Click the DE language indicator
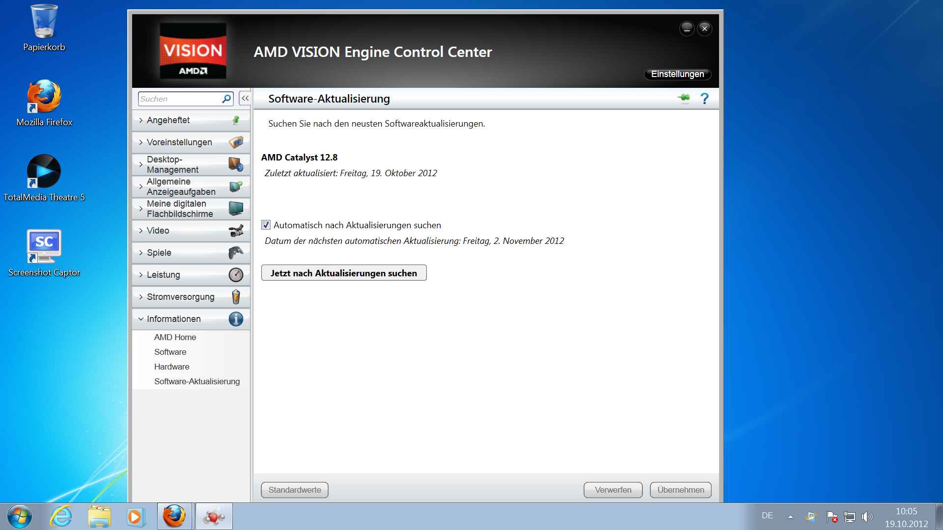This screenshot has width=943, height=530. [x=767, y=516]
